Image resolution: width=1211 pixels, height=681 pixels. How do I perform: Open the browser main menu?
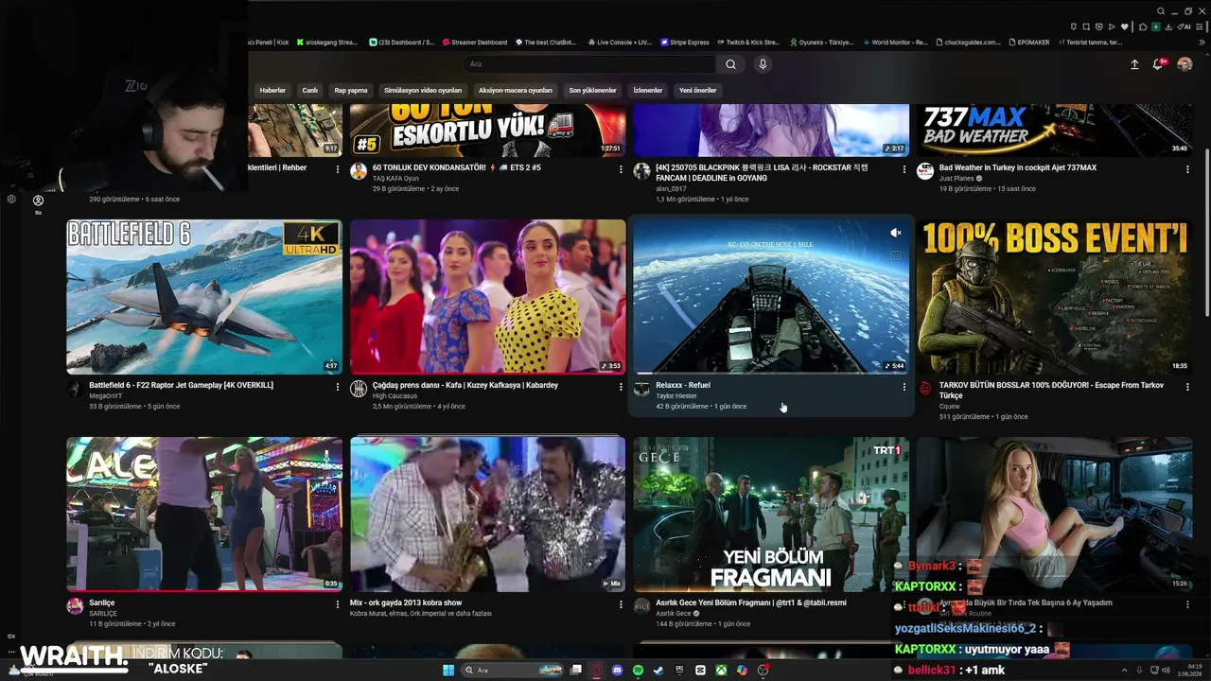[1198, 26]
